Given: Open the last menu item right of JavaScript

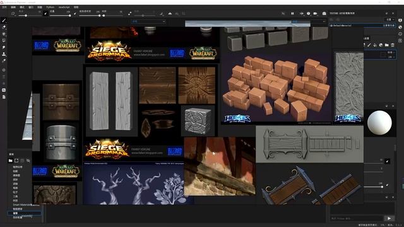Looking at the screenshot, I should coord(76,7).
